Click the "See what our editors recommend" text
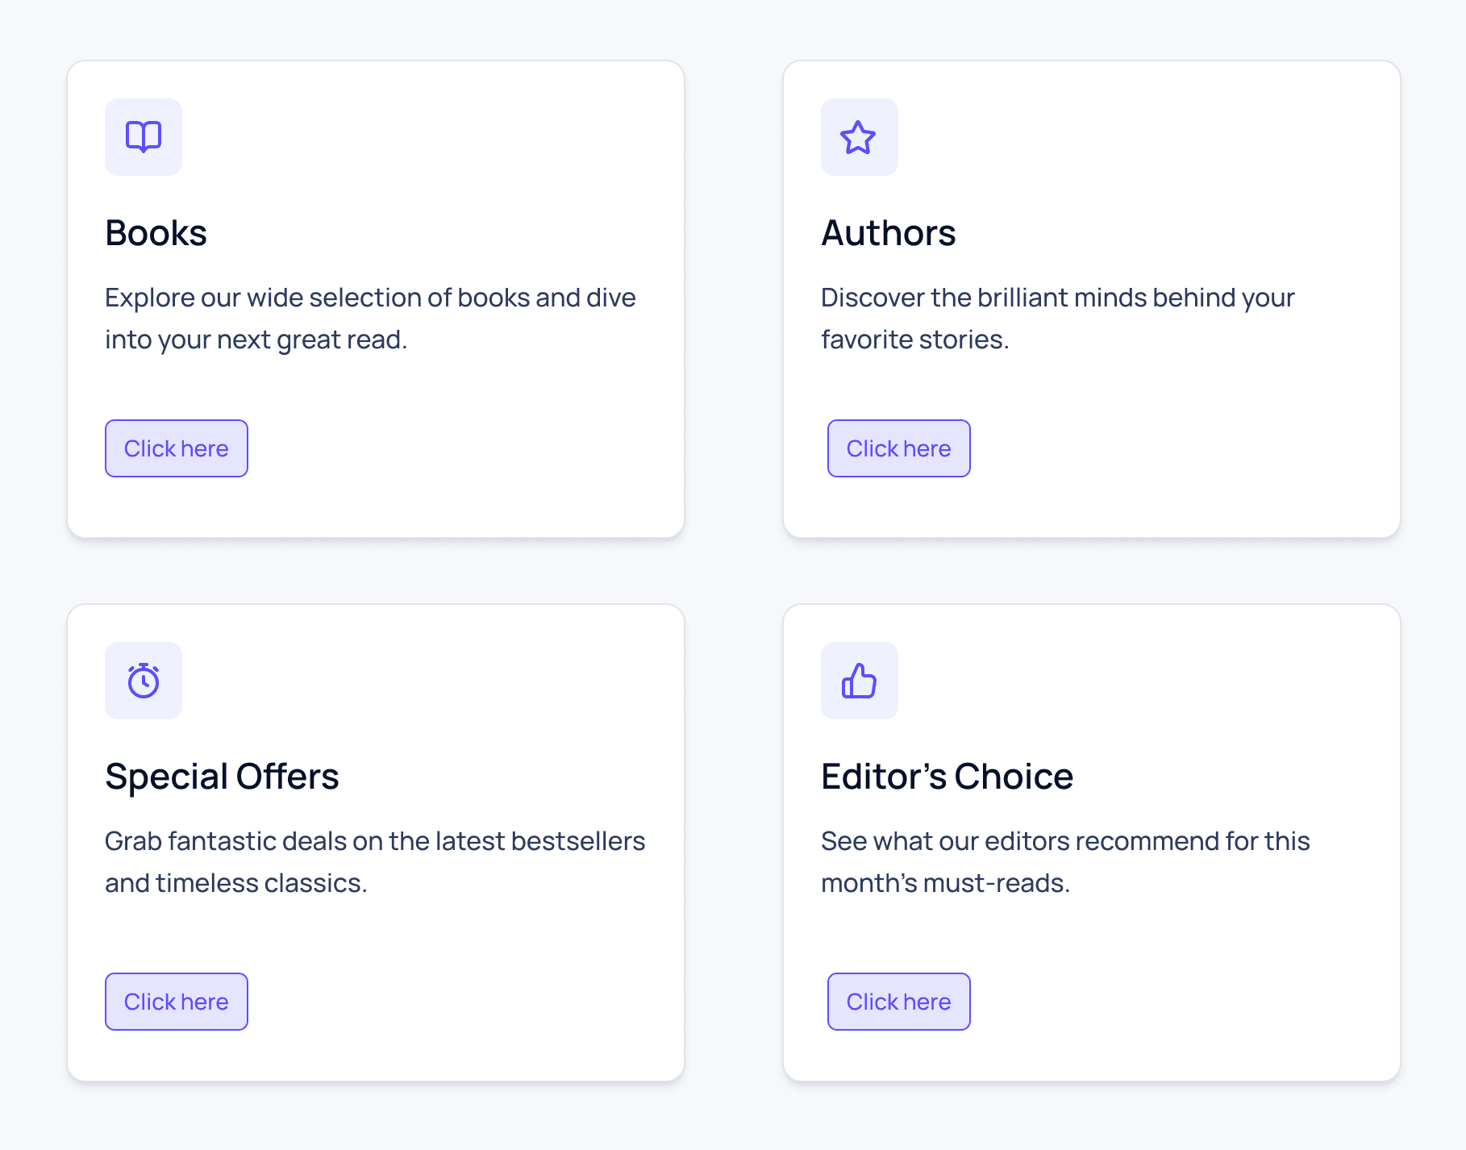Image resolution: width=1466 pixels, height=1150 pixels. [1064, 841]
